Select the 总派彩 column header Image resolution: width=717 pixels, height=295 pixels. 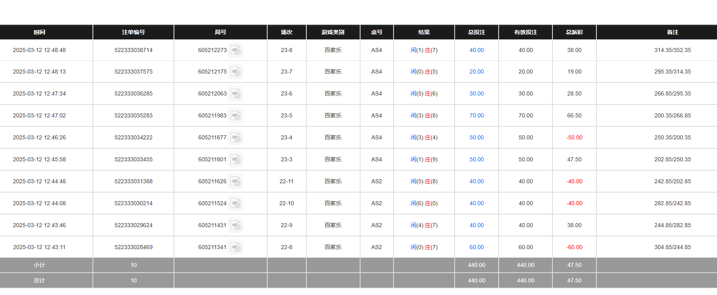(574, 32)
